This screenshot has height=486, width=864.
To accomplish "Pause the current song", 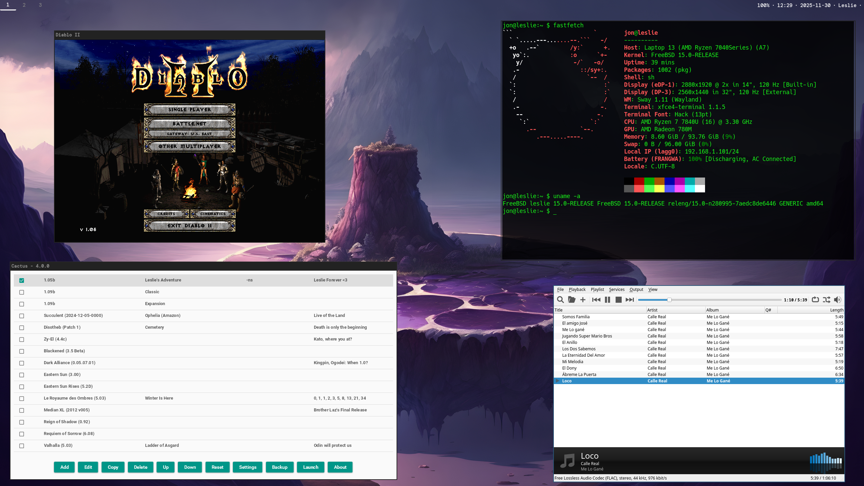I will [607, 300].
